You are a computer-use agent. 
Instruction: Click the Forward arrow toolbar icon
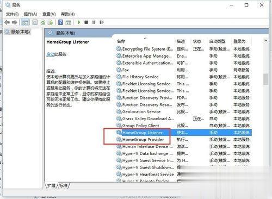tap(15, 22)
